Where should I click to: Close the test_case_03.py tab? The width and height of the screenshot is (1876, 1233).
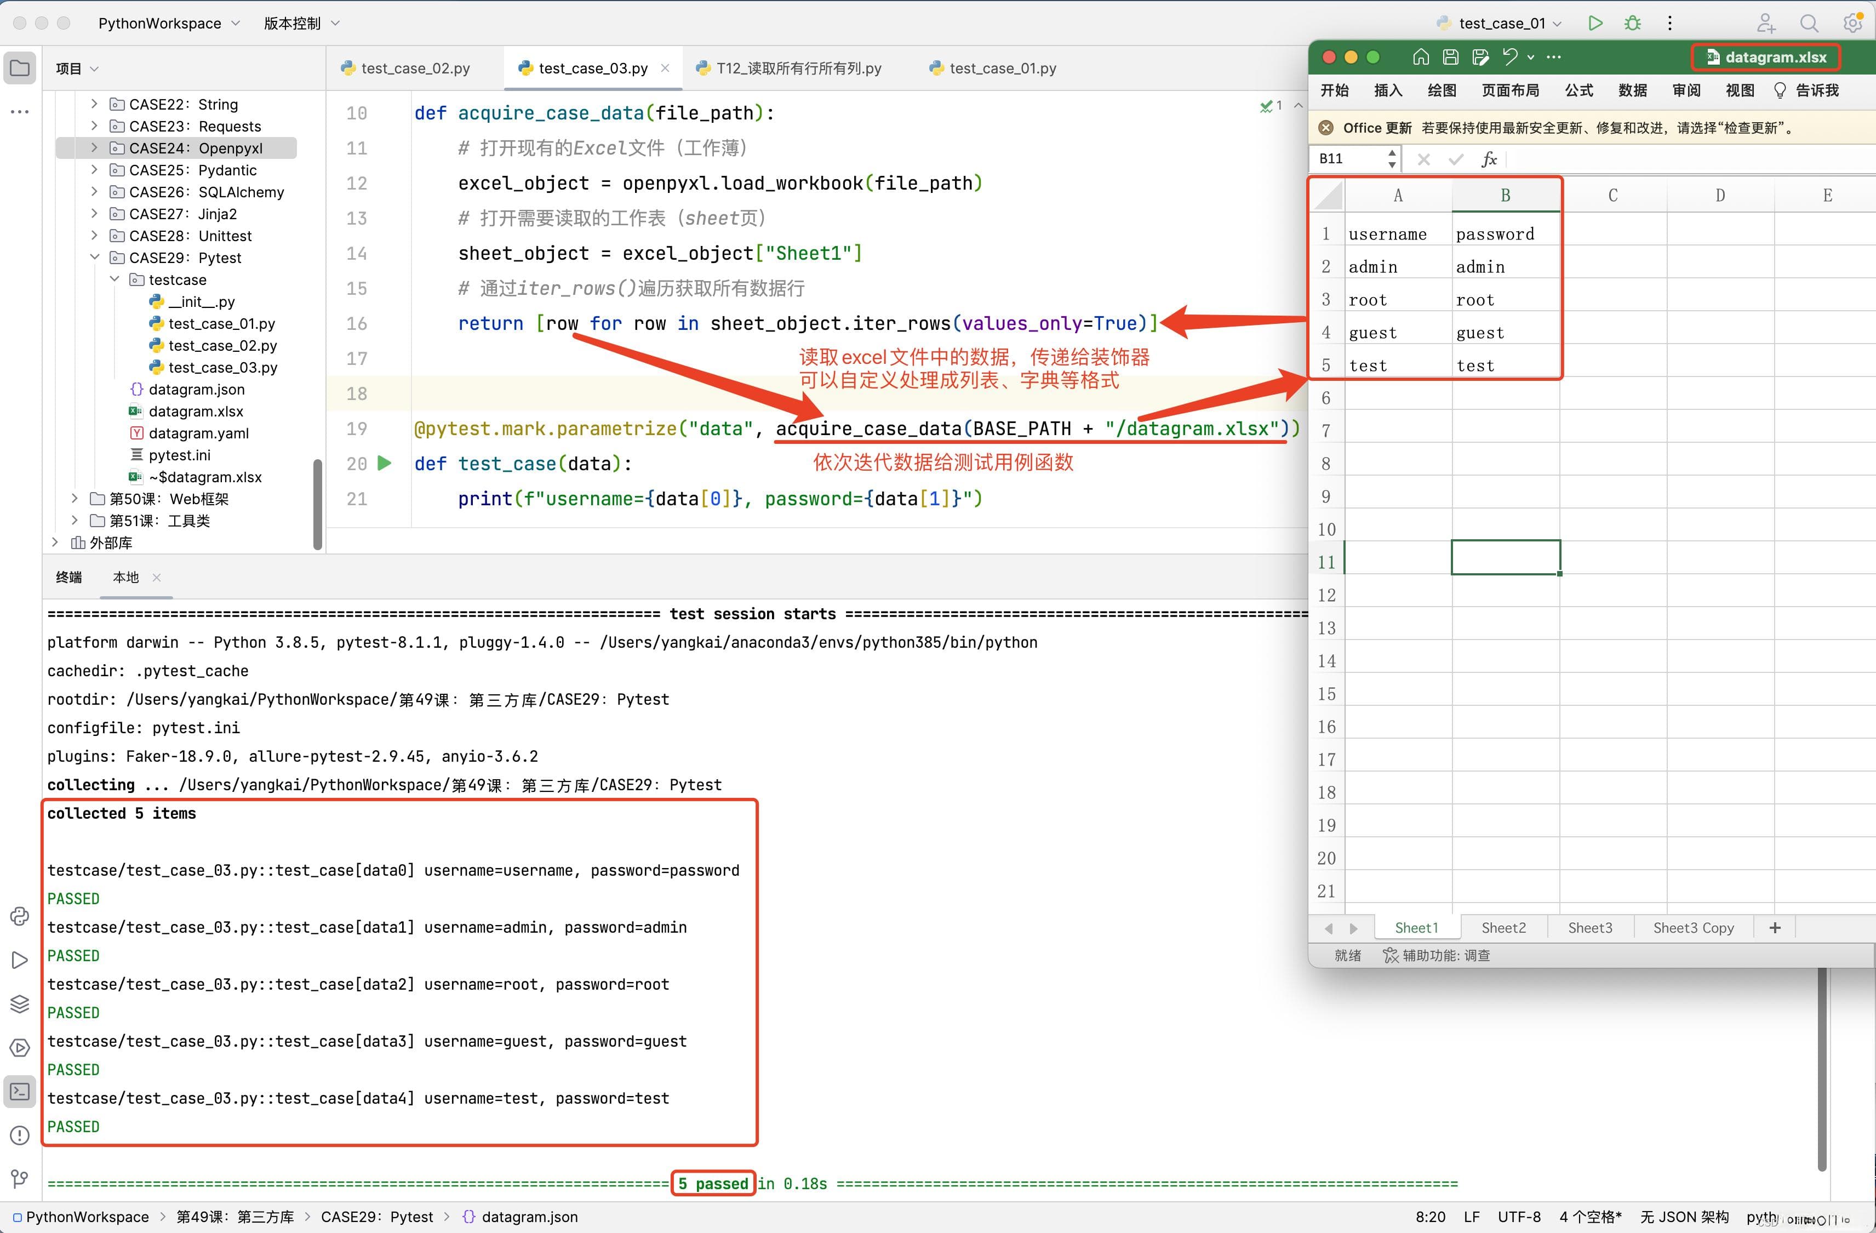pos(665,68)
